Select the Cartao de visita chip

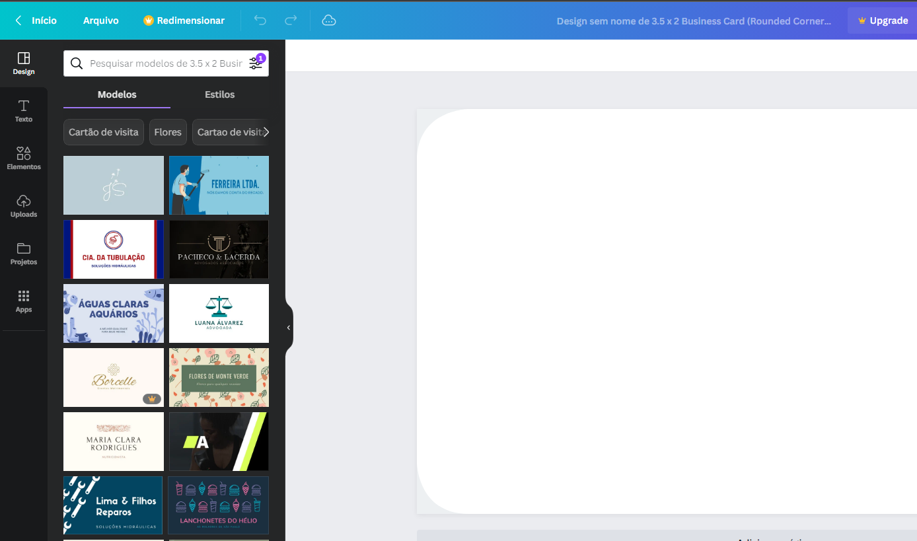point(231,132)
